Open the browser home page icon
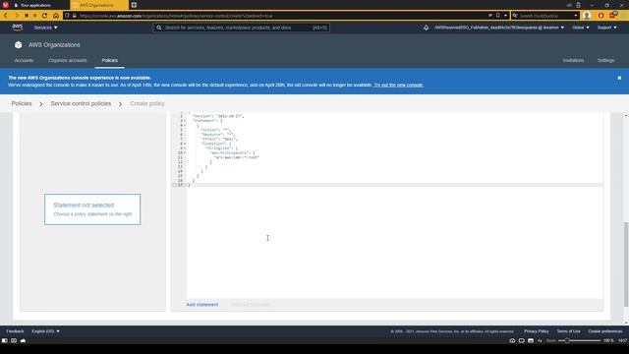This screenshot has width=629, height=354. point(56,16)
